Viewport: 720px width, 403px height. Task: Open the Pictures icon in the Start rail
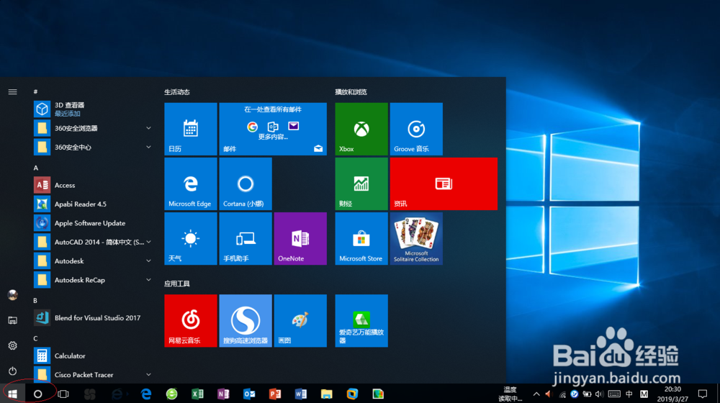pyautogui.click(x=12, y=320)
